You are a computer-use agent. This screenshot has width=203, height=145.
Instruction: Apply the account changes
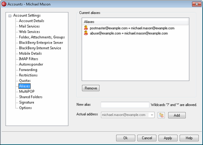[x=168, y=138]
